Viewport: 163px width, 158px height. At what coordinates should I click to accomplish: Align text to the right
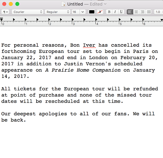tap(143, 12)
